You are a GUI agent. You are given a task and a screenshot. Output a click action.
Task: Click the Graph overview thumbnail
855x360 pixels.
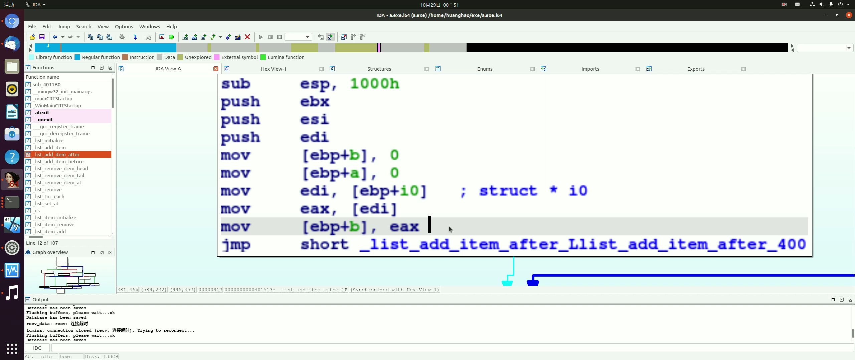tap(69, 275)
